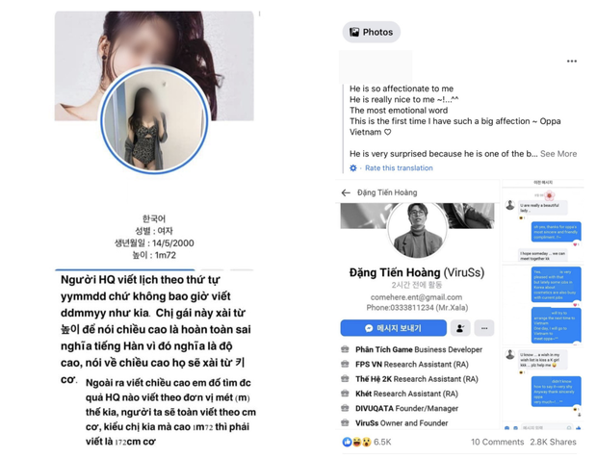Go back using the arrow beside Đặng Tiến Hoàng
Screen dimensions: 597x458
tap(346, 192)
